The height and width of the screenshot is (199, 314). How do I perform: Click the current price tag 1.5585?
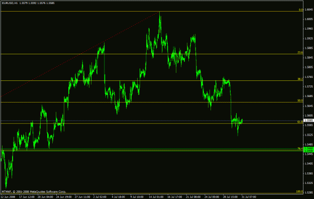[x=309, y=121]
